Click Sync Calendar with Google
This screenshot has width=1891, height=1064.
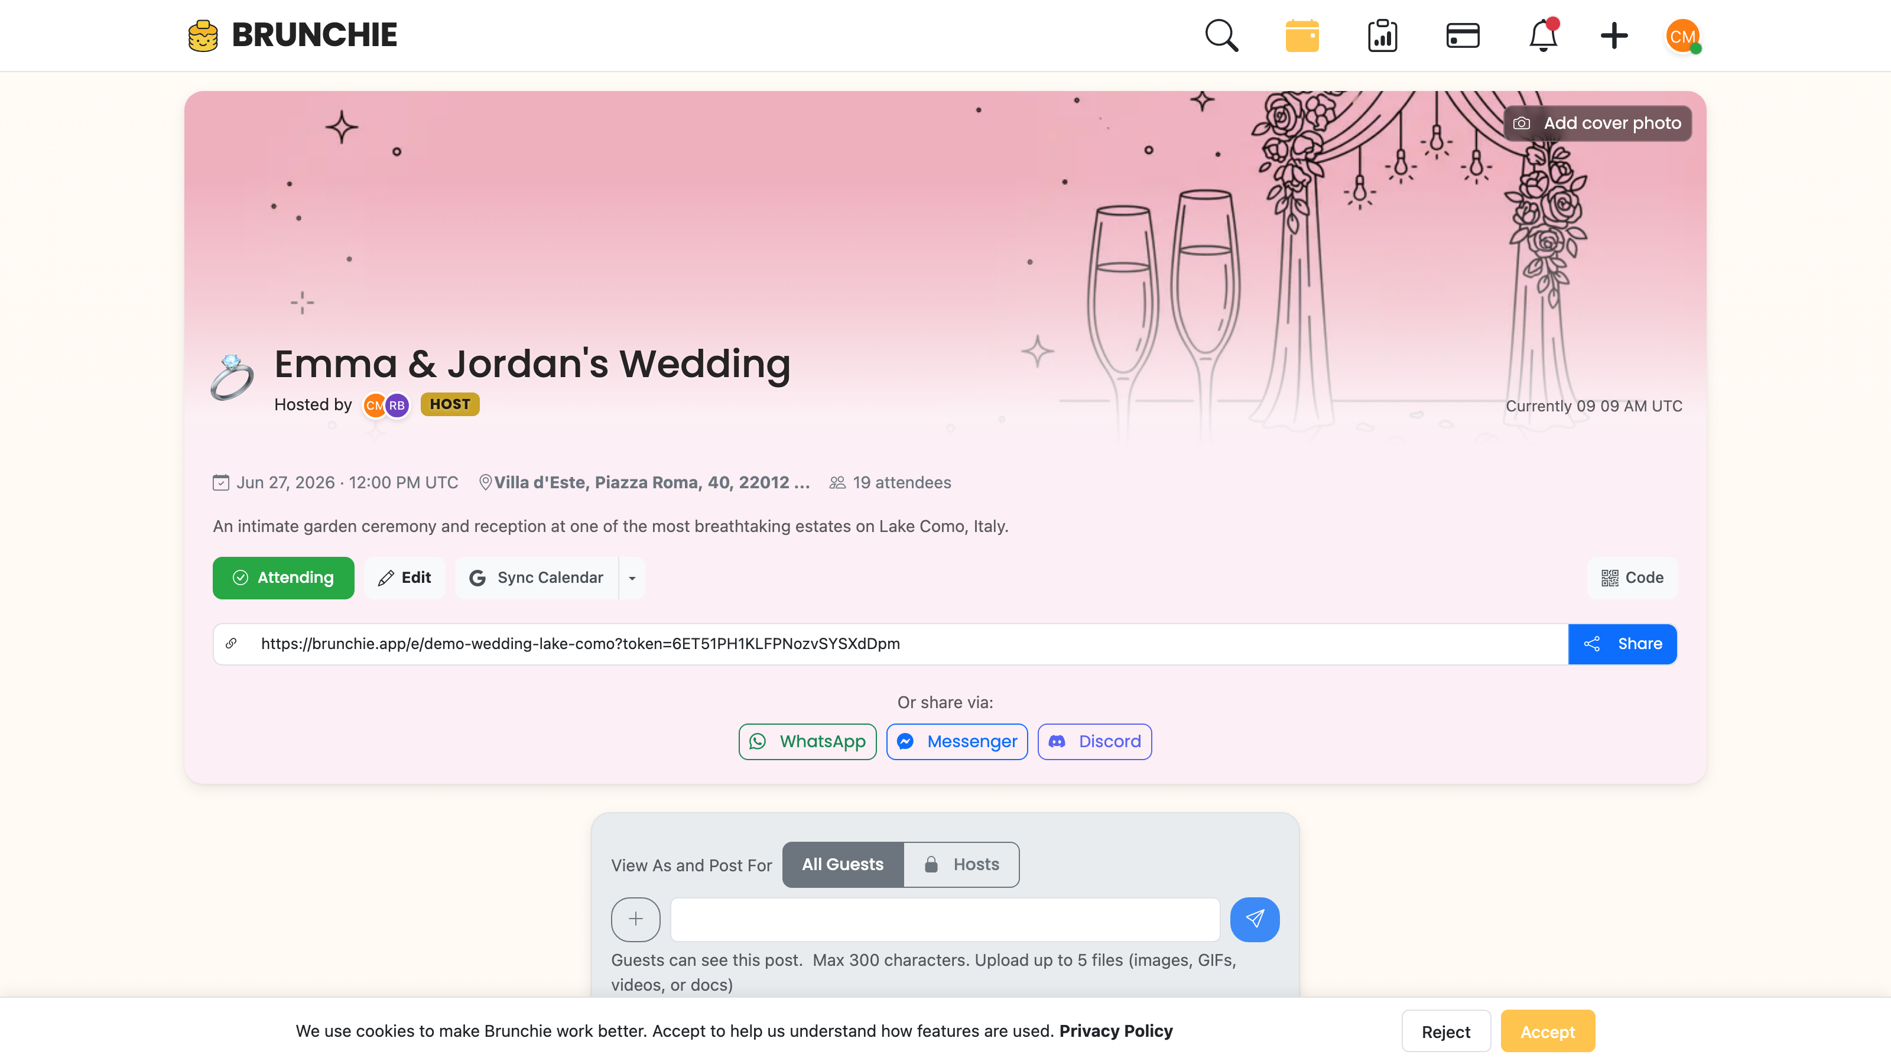click(537, 578)
